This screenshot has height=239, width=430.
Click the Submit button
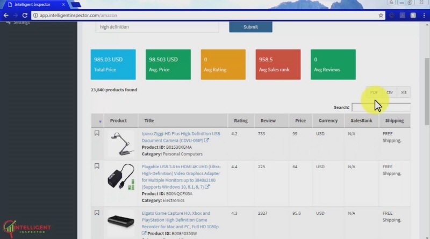(x=250, y=27)
